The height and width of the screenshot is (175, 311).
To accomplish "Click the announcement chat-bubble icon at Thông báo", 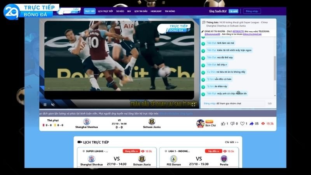I will [204, 23].
